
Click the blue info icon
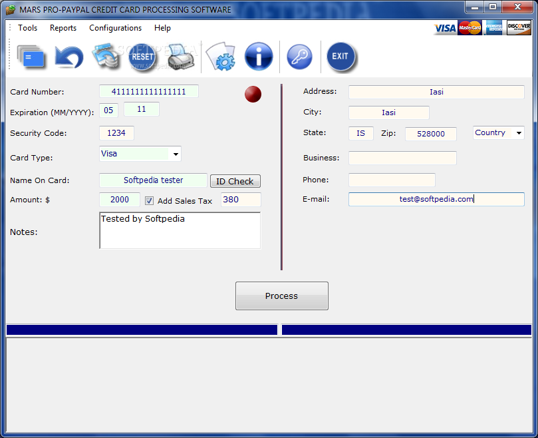tap(259, 57)
